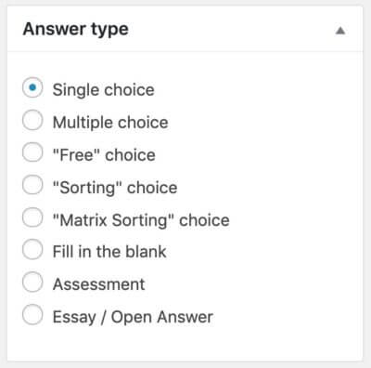This screenshot has height=368, width=371.
Task: Click the '"Sorting" choice' label text
Action: point(115,188)
